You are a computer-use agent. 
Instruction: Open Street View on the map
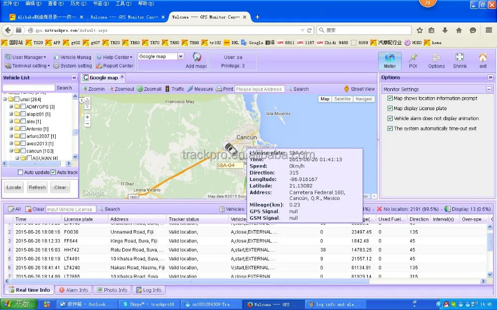point(359,89)
